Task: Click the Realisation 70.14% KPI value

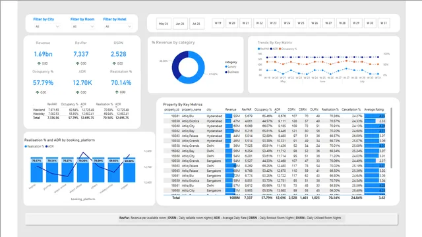Action: [x=121, y=83]
